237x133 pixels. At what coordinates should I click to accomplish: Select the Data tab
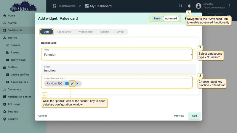pyautogui.click(x=47, y=32)
